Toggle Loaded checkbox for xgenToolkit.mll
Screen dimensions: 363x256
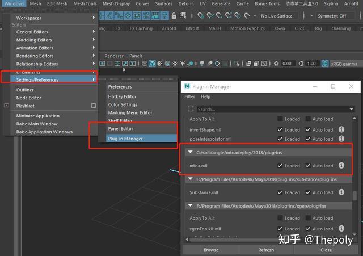click(280, 229)
